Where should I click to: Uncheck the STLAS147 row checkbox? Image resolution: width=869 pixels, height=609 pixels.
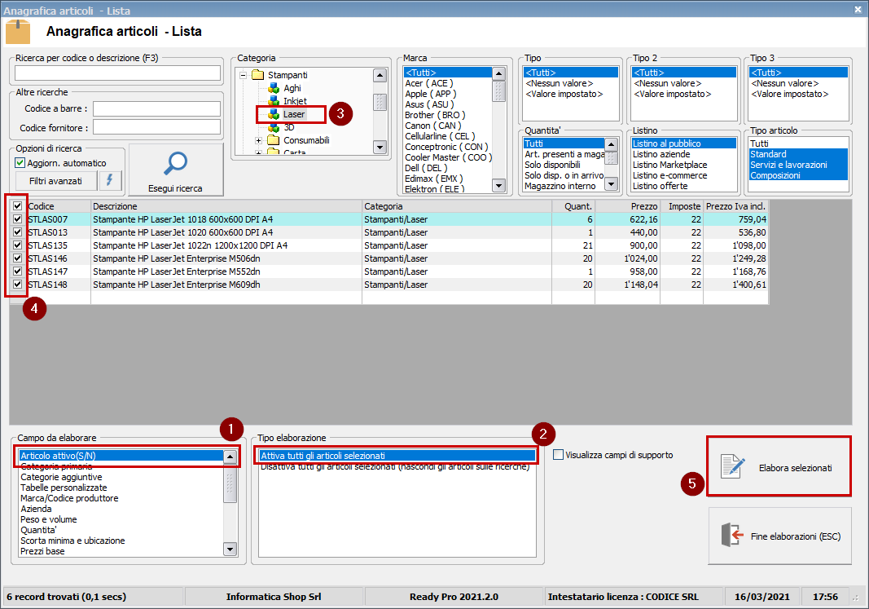[17, 271]
